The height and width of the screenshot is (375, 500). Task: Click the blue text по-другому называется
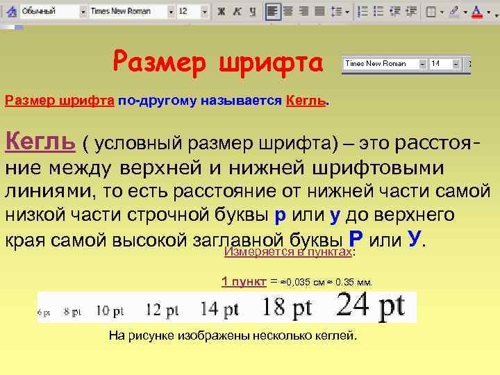[x=200, y=101]
